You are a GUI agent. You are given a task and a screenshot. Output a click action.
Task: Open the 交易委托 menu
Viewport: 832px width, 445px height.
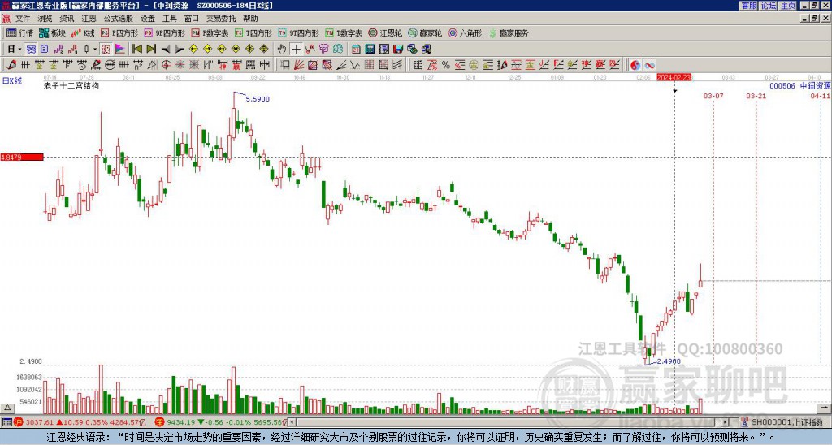click(x=221, y=19)
